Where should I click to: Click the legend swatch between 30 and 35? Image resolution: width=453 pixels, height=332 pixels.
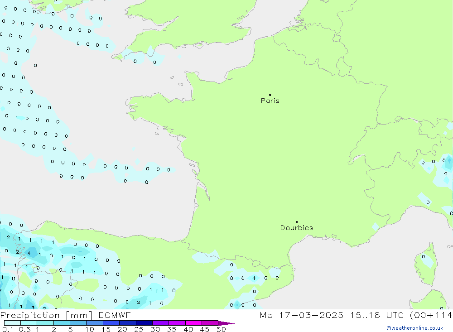point(161,323)
